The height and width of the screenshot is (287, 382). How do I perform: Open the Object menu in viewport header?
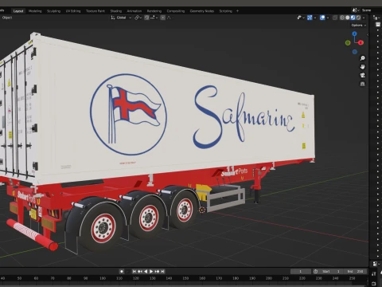click(x=7, y=18)
